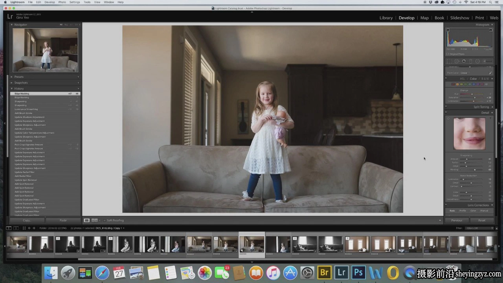Image resolution: width=503 pixels, height=283 pixels.
Task: Click the Detail preview target picker icon
Action: 448,118
